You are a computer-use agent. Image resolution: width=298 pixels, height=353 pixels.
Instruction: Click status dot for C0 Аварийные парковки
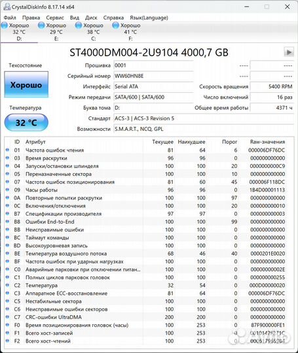[7, 269]
